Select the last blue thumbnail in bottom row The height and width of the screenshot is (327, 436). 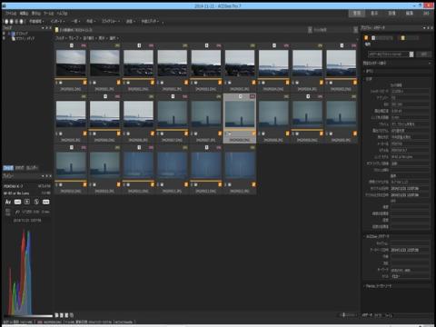click(240, 165)
